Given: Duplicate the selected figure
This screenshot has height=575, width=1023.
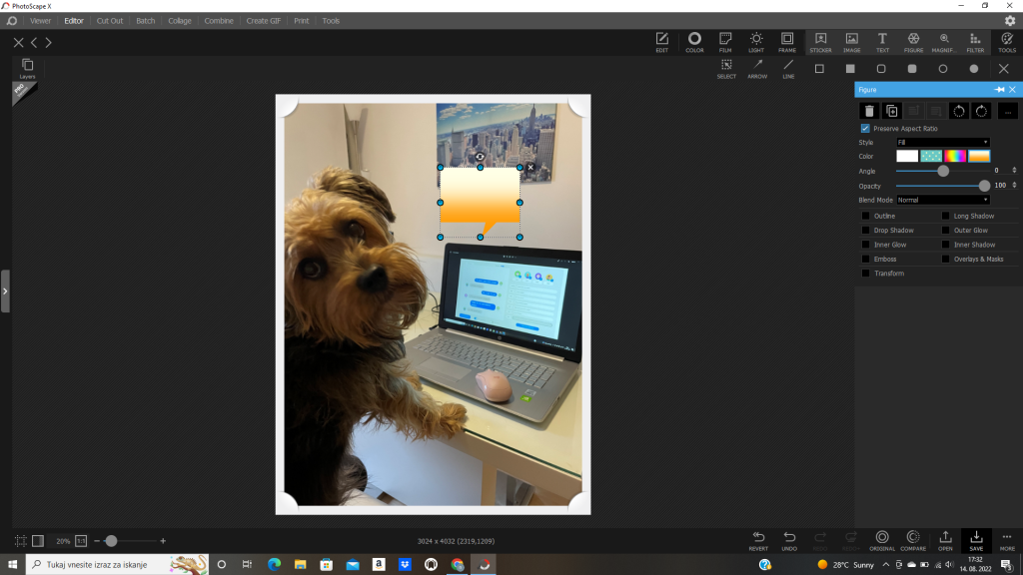Looking at the screenshot, I should [892, 111].
